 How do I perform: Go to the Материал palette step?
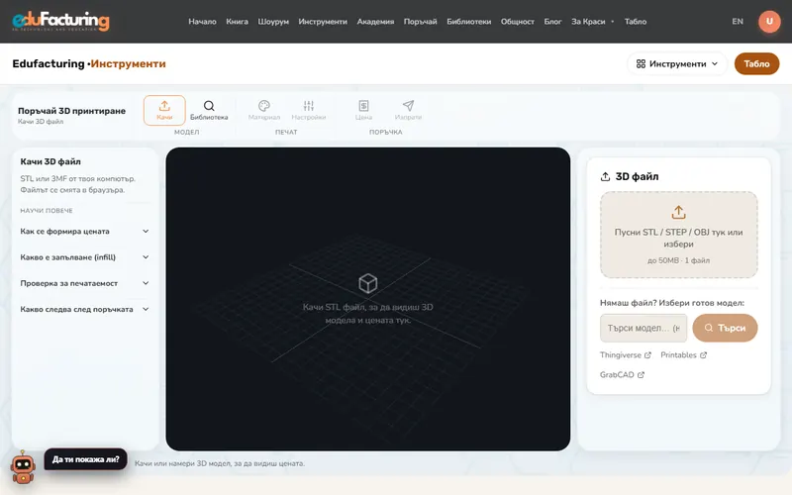pos(264,110)
